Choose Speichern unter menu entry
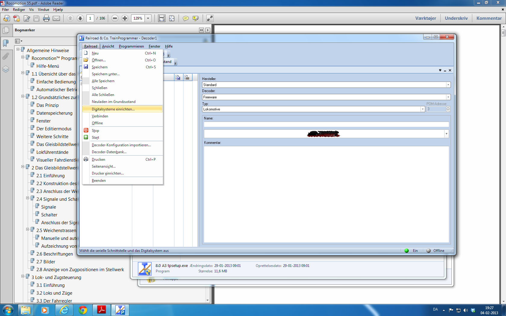The image size is (506, 316). (123, 74)
